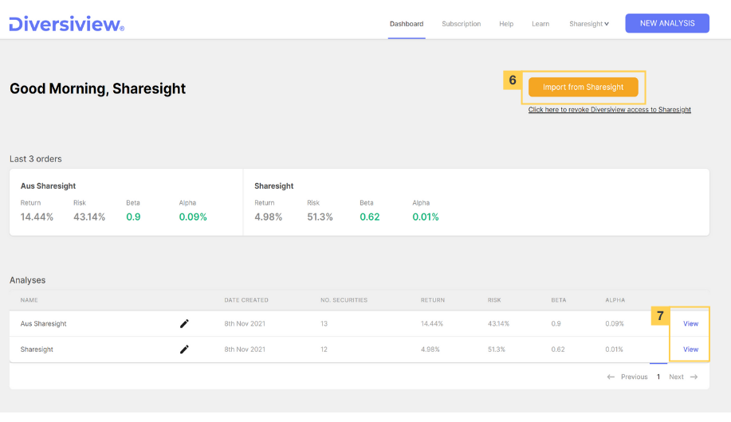Click the Good Morning, Sharesight heading
This screenshot has width=731, height=422.
tap(97, 88)
